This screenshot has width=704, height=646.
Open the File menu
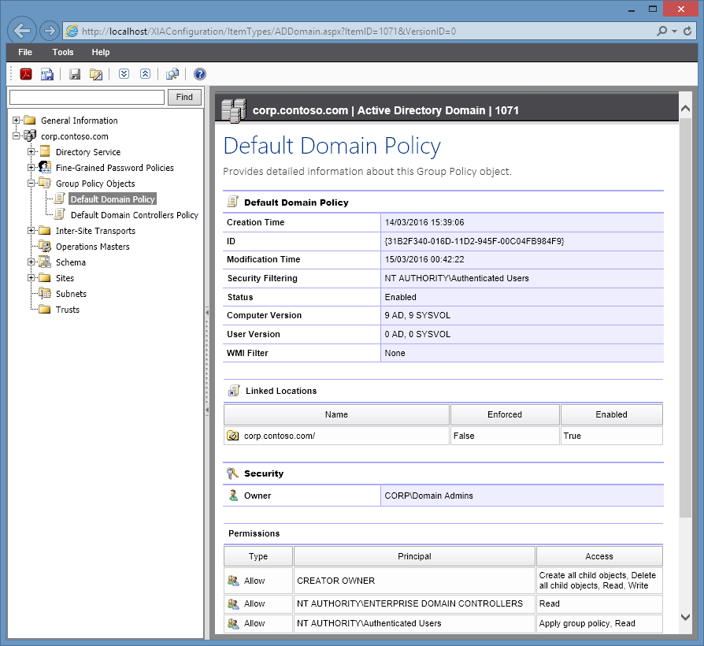coord(24,52)
